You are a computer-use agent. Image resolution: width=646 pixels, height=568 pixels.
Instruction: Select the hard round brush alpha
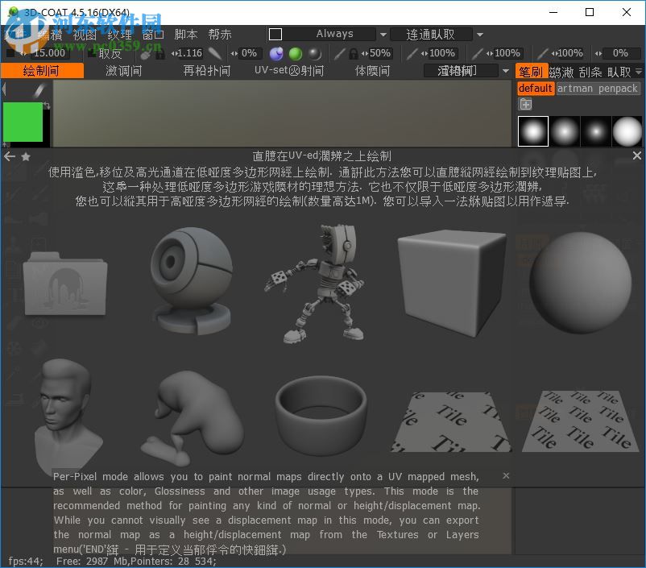[627, 131]
